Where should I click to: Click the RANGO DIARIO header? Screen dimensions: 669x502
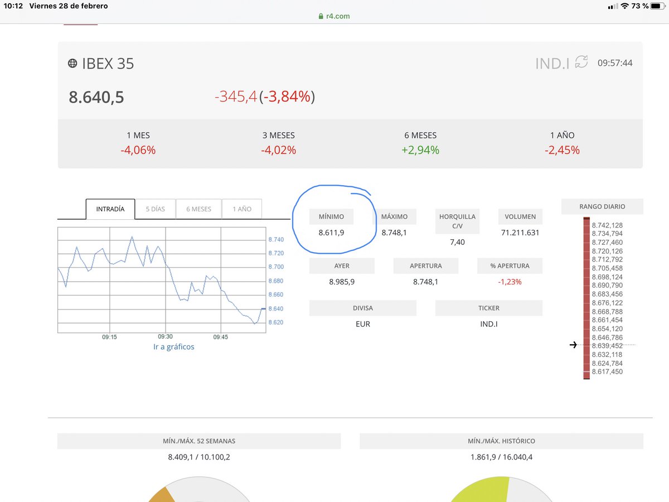click(602, 206)
